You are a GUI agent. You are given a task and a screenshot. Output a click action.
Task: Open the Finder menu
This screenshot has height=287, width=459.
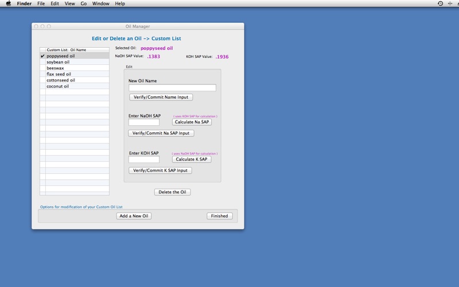click(24, 3)
